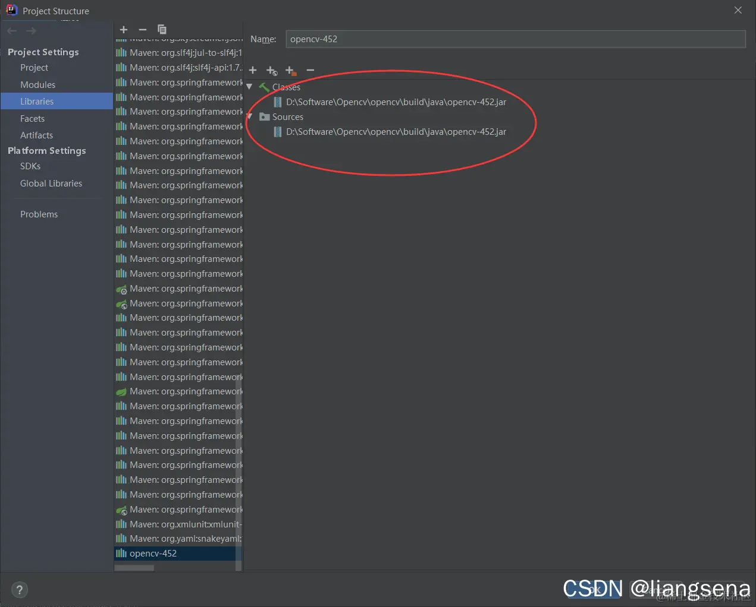756x607 pixels.
Task: Collapse the Classes node
Action: point(250,87)
